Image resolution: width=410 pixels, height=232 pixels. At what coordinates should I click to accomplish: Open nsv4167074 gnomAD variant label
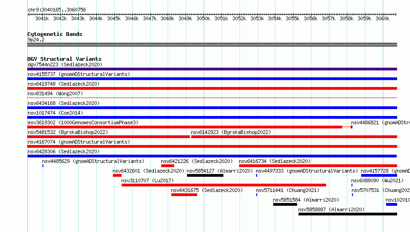click(x=79, y=142)
